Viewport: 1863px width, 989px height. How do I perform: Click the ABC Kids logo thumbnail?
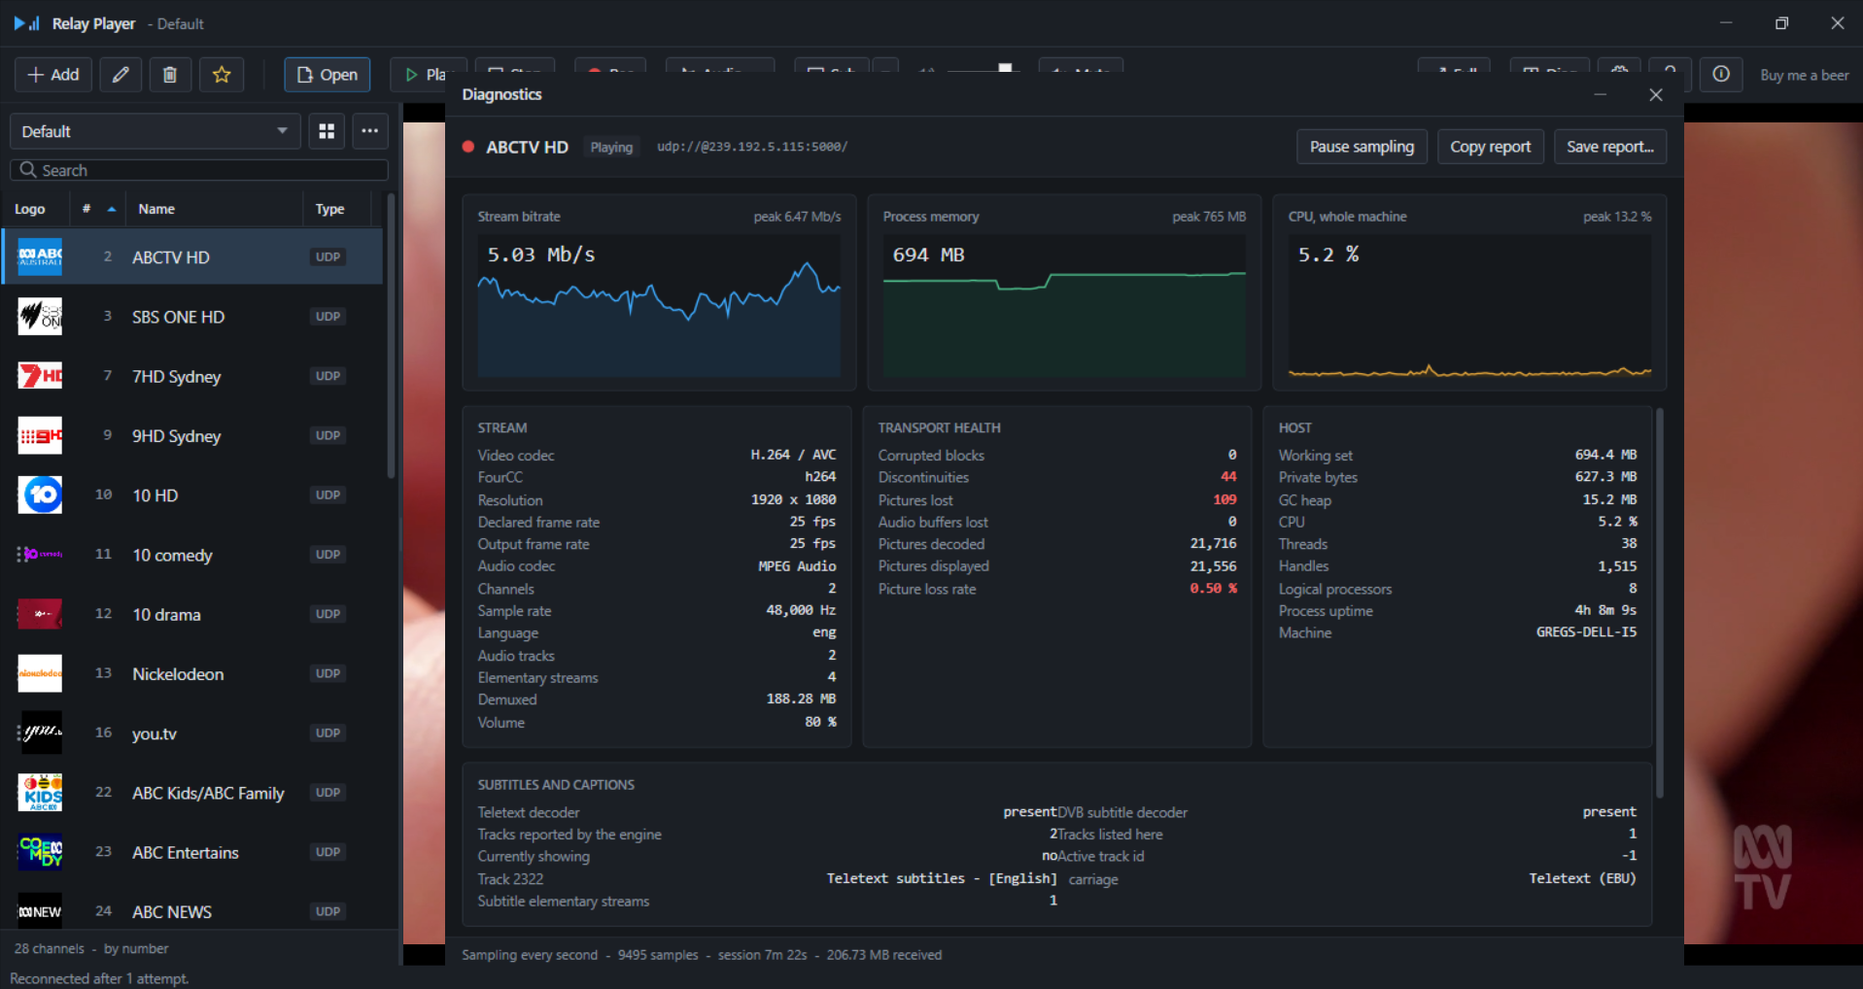coord(40,793)
